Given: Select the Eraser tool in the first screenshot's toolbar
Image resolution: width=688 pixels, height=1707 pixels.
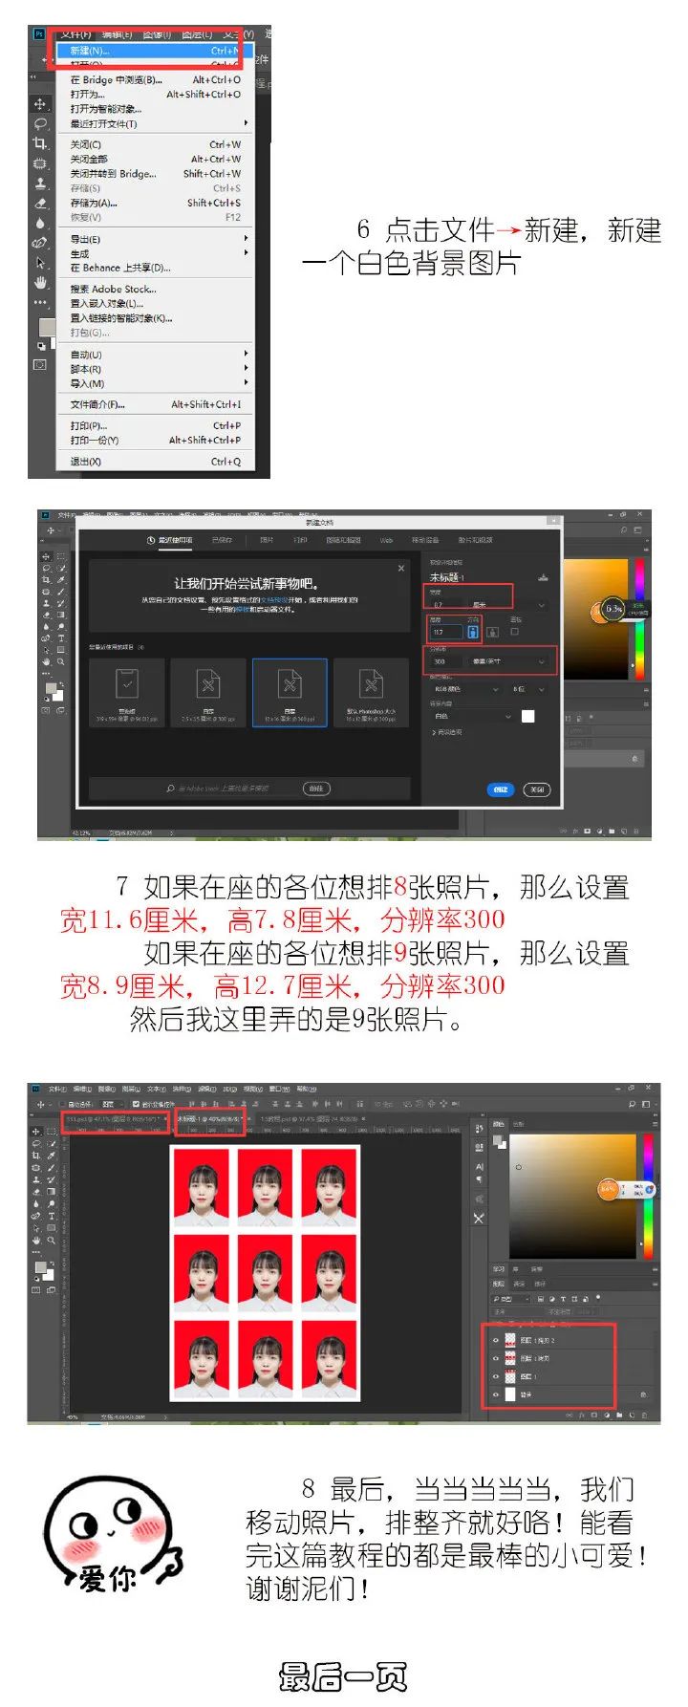Looking at the screenshot, I should coord(40,204).
